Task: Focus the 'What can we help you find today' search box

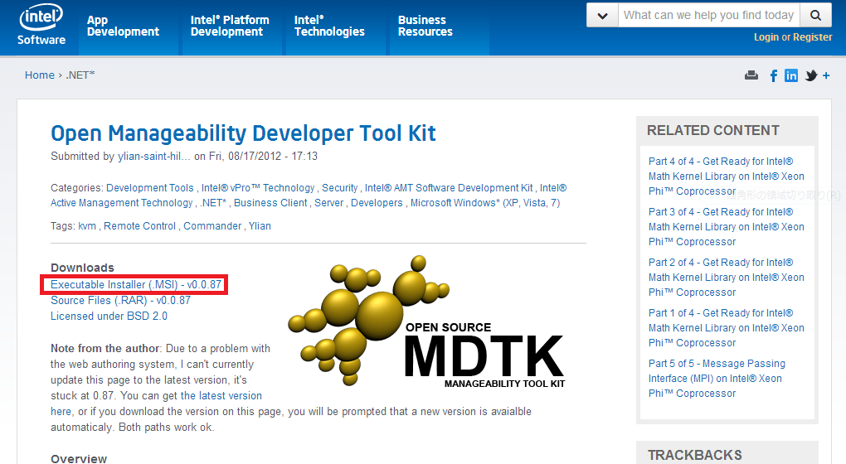Action: (709, 15)
